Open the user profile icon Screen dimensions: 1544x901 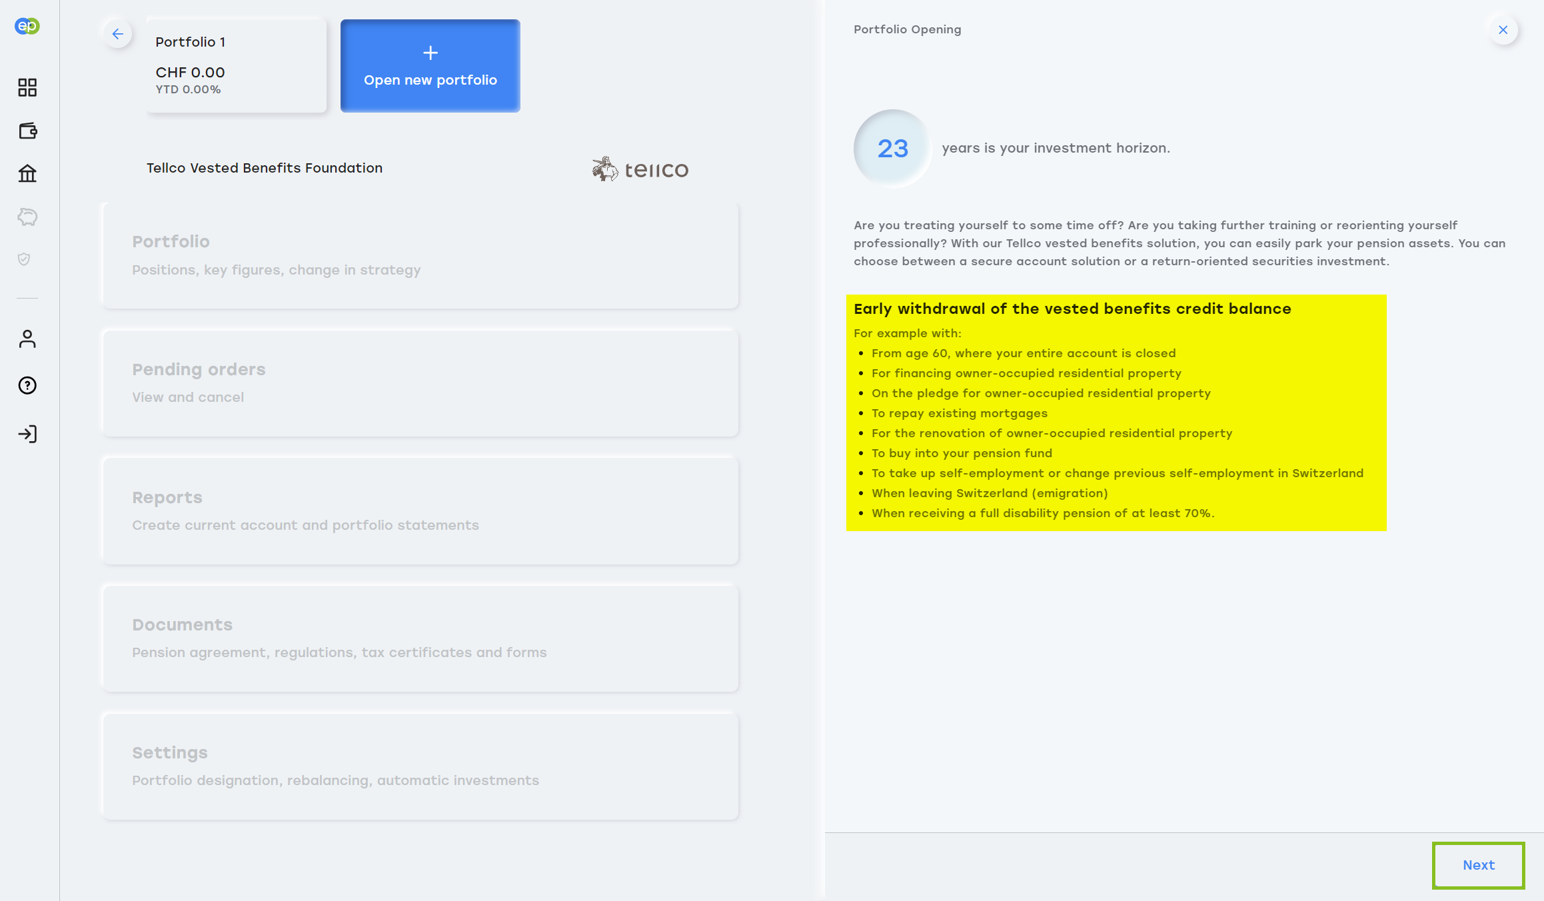27,339
